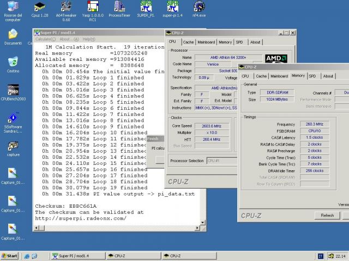Click FSB:DRAM CPU/10 field

coord(314,130)
